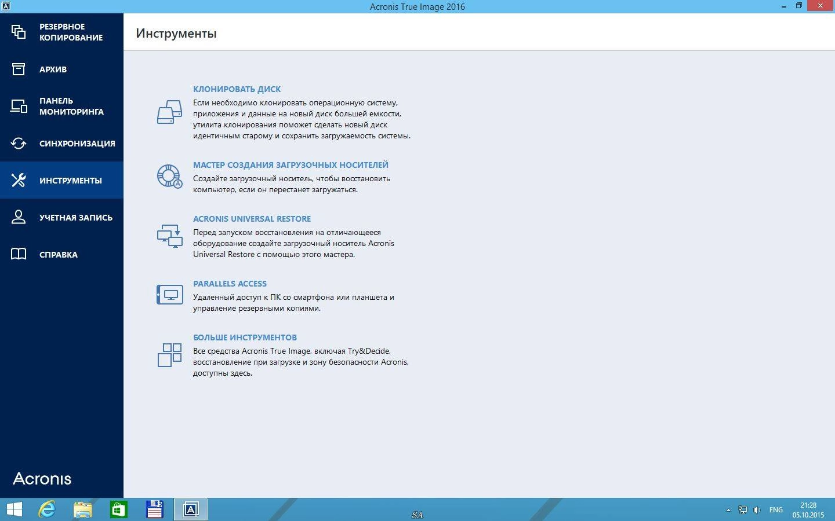Launch Internet Explorer from the taskbar
Screen dimensions: 835x521
click(x=46, y=509)
